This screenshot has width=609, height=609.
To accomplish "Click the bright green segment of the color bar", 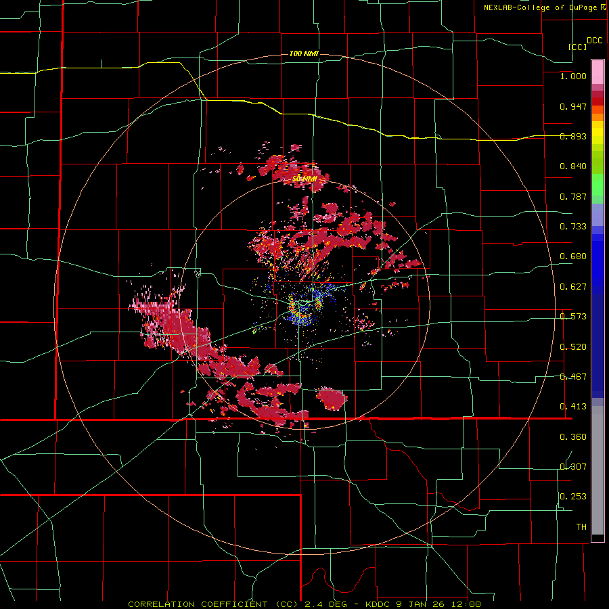I will [x=597, y=185].
